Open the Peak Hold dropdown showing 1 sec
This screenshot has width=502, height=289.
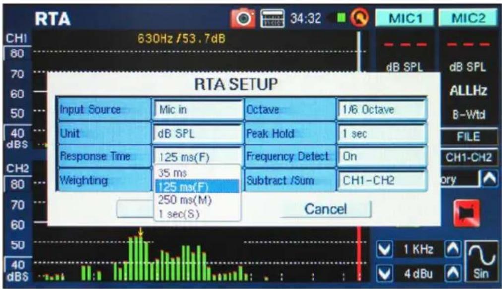point(381,134)
